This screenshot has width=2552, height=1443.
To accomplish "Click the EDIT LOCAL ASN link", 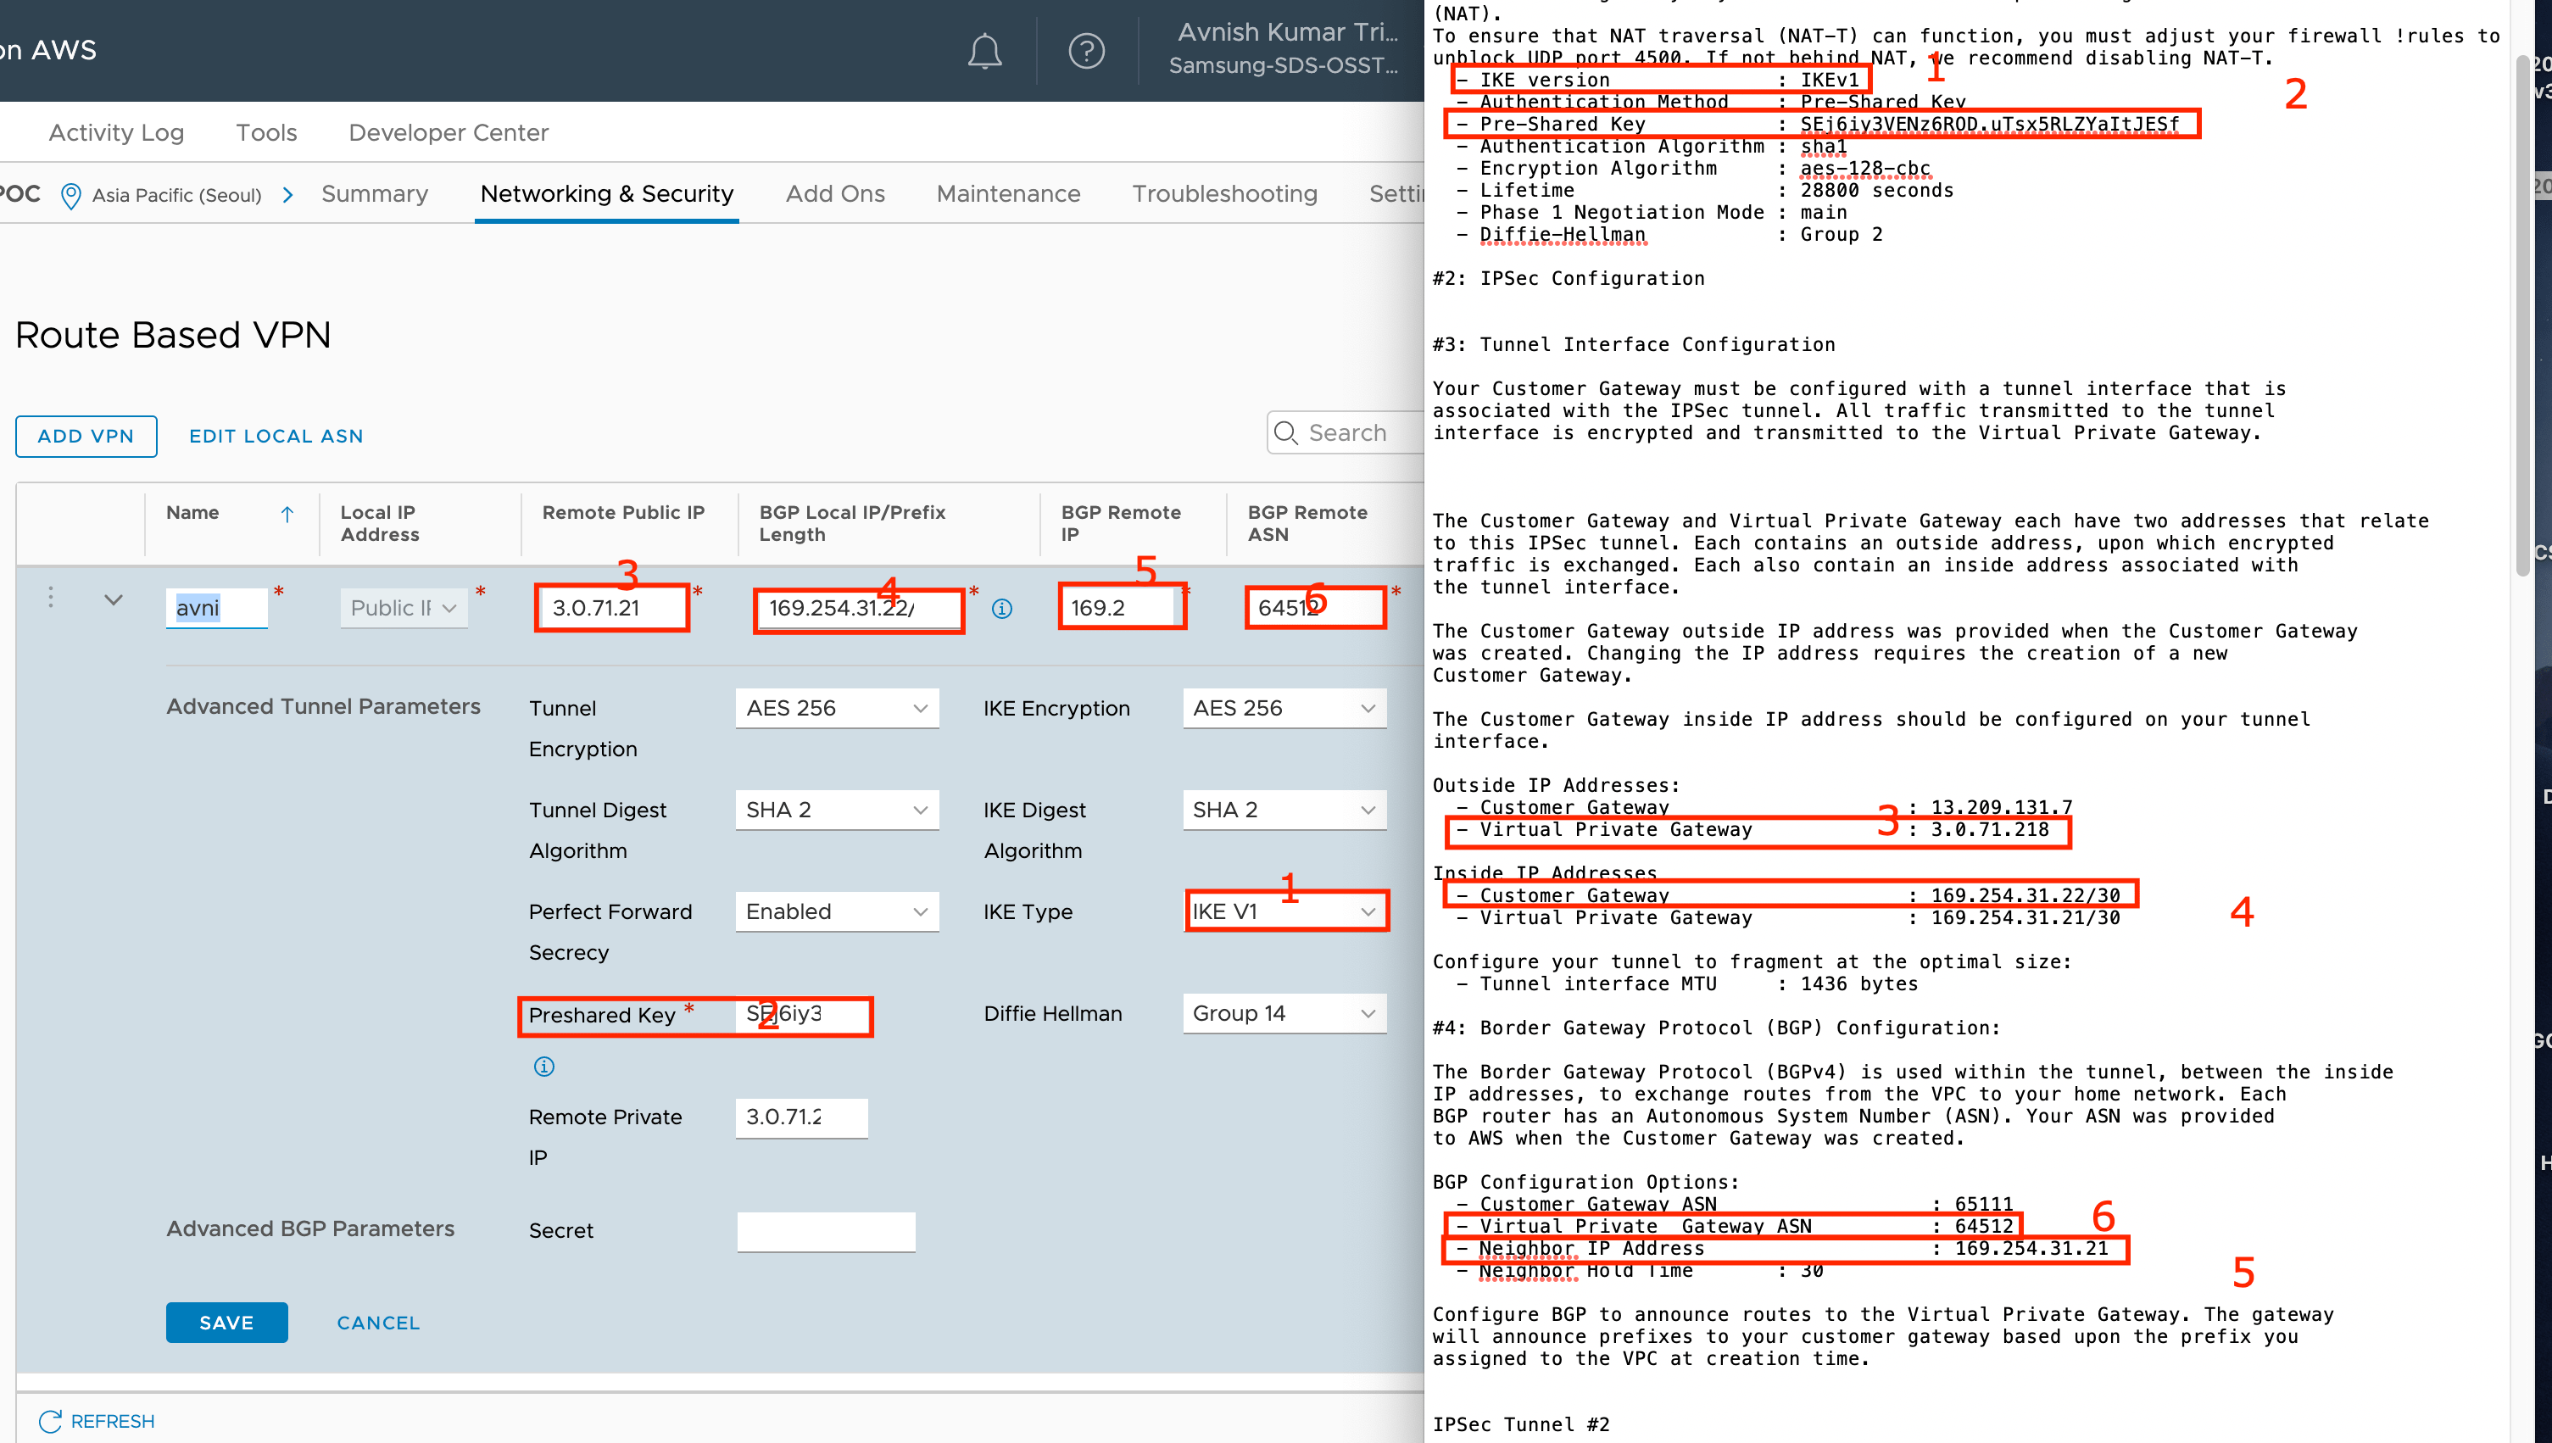I will point(276,436).
